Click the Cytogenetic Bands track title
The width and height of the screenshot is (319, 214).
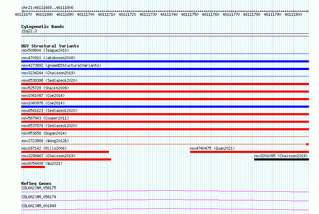(43, 27)
